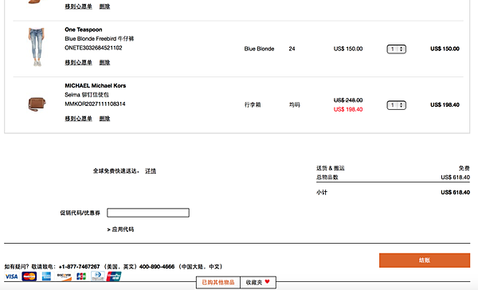Image resolution: width=478 pixels, height=290 pixels.
Task: Click the UnionPay card icon
Action: (x=114, y=276)
